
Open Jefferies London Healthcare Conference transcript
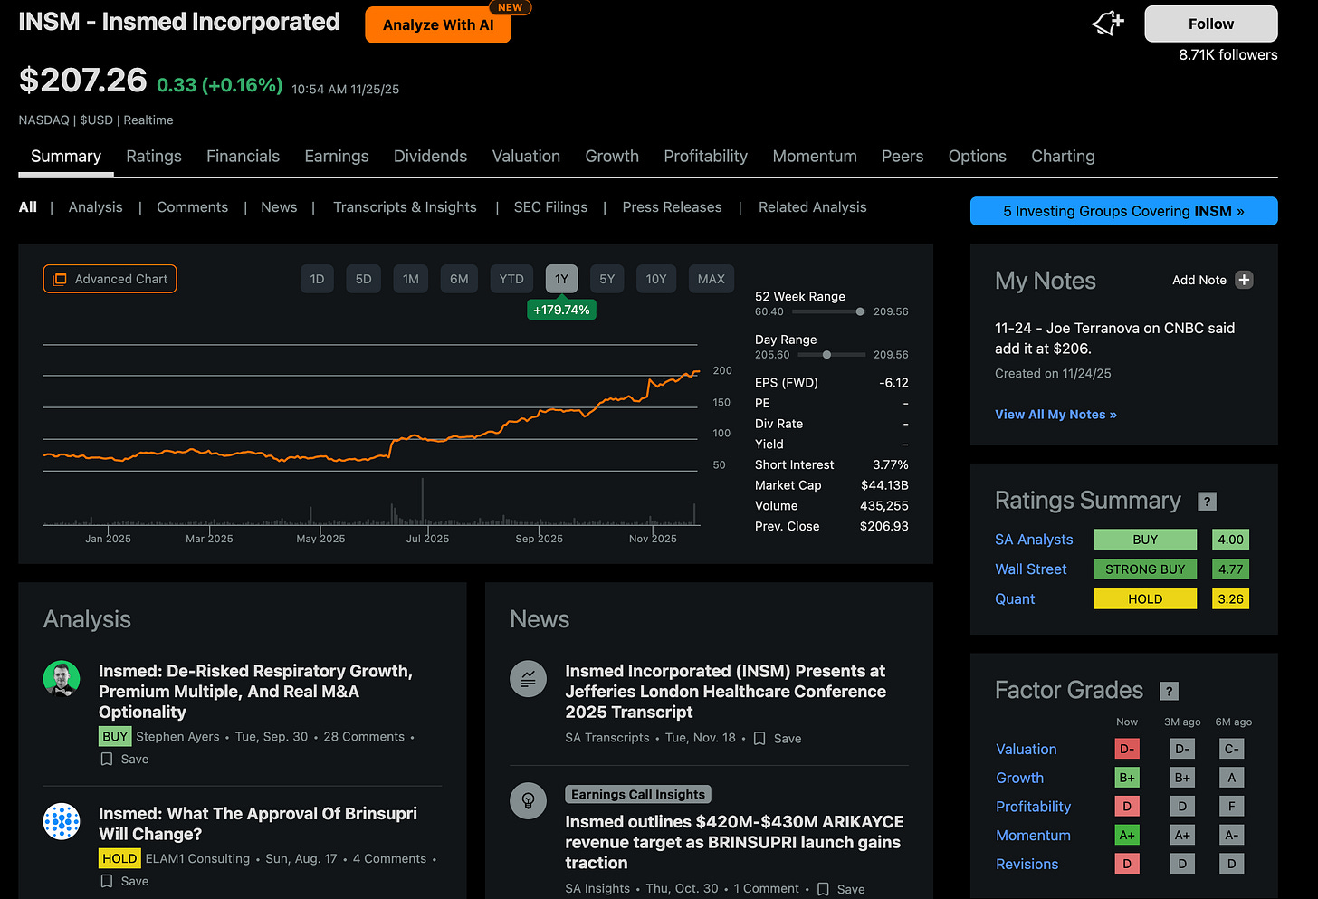pos(725,692)
